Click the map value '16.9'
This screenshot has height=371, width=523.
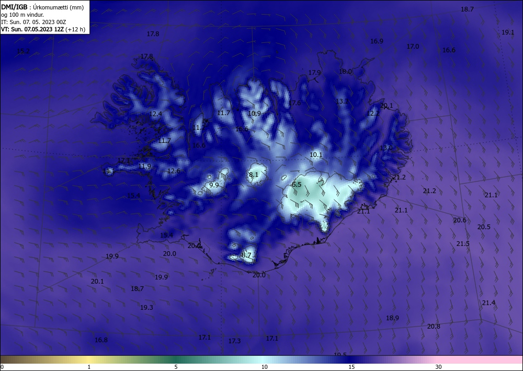377,41
